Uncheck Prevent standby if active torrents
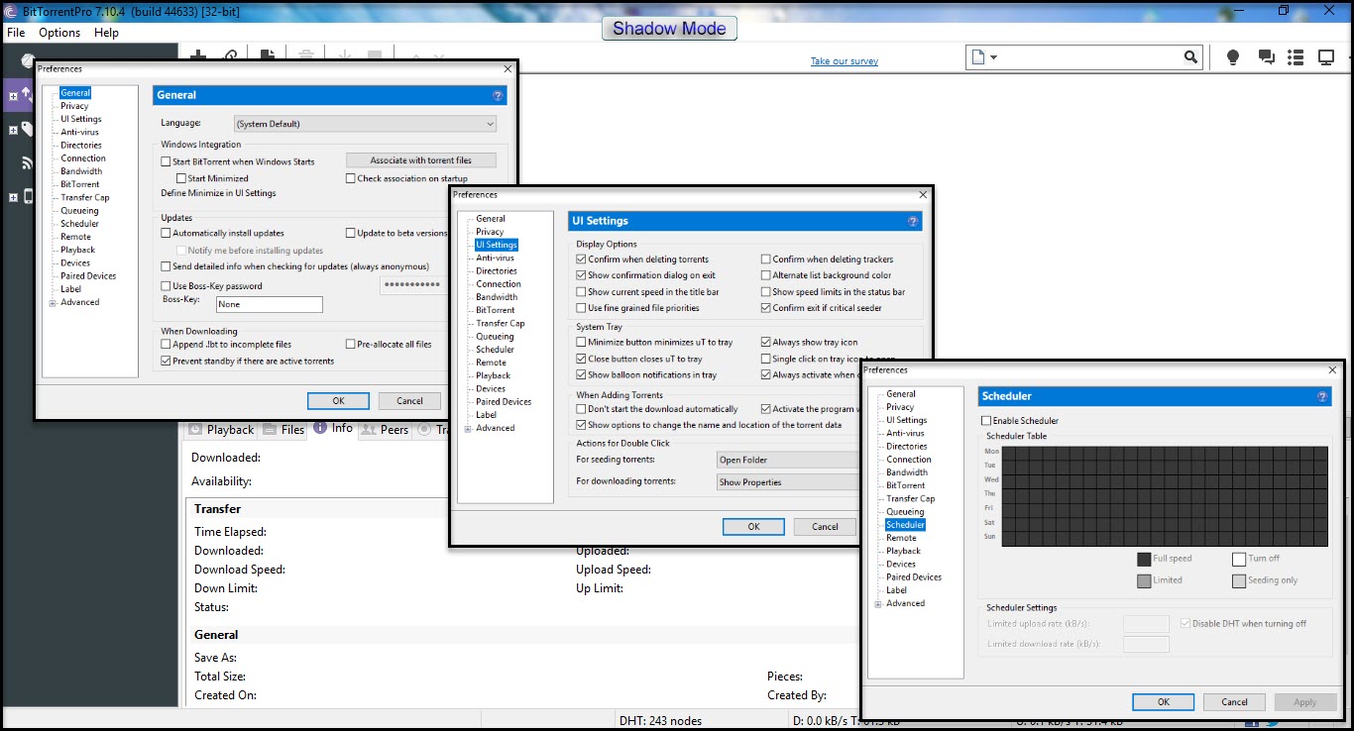The width and height of the screenshot is (1354, 731). click(x=167, y=362)
